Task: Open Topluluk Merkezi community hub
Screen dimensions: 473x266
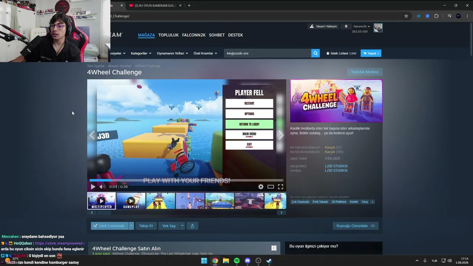Action: click(x=365, y=72)
